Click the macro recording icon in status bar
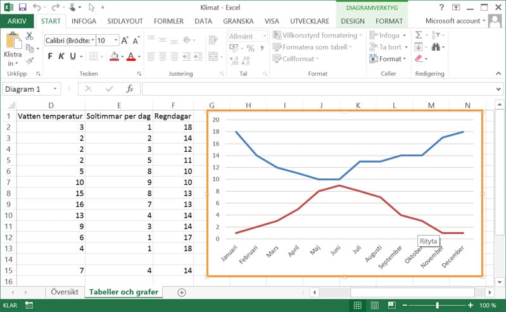The height and width of the screenshot is (312, 506). (29, 305)
